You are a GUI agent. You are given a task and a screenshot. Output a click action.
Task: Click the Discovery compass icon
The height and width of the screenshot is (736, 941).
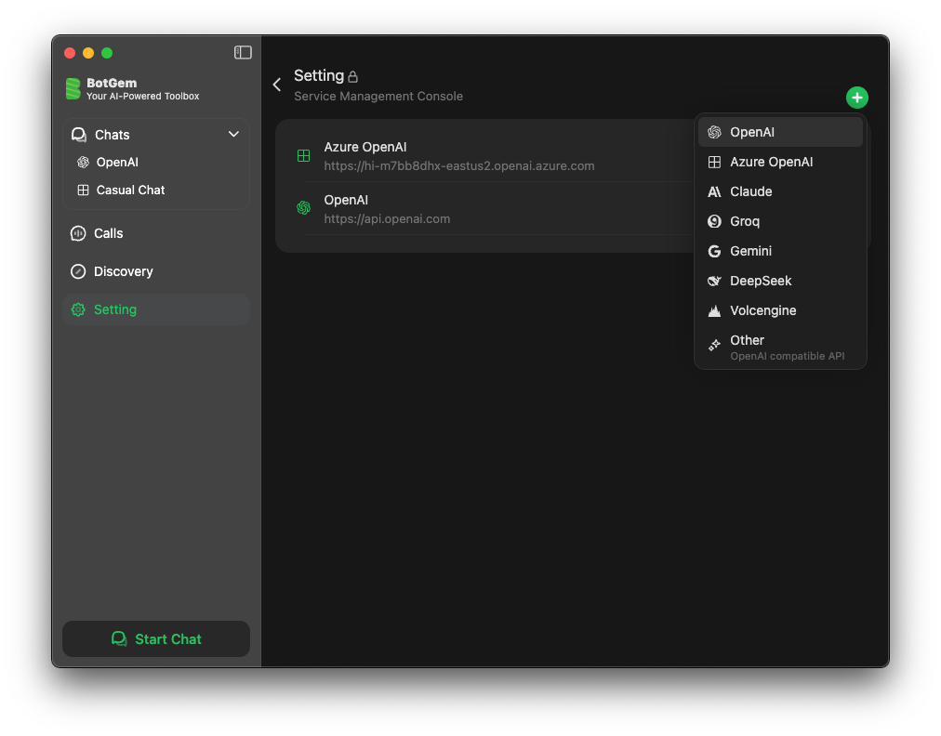(x=78, y=271)
